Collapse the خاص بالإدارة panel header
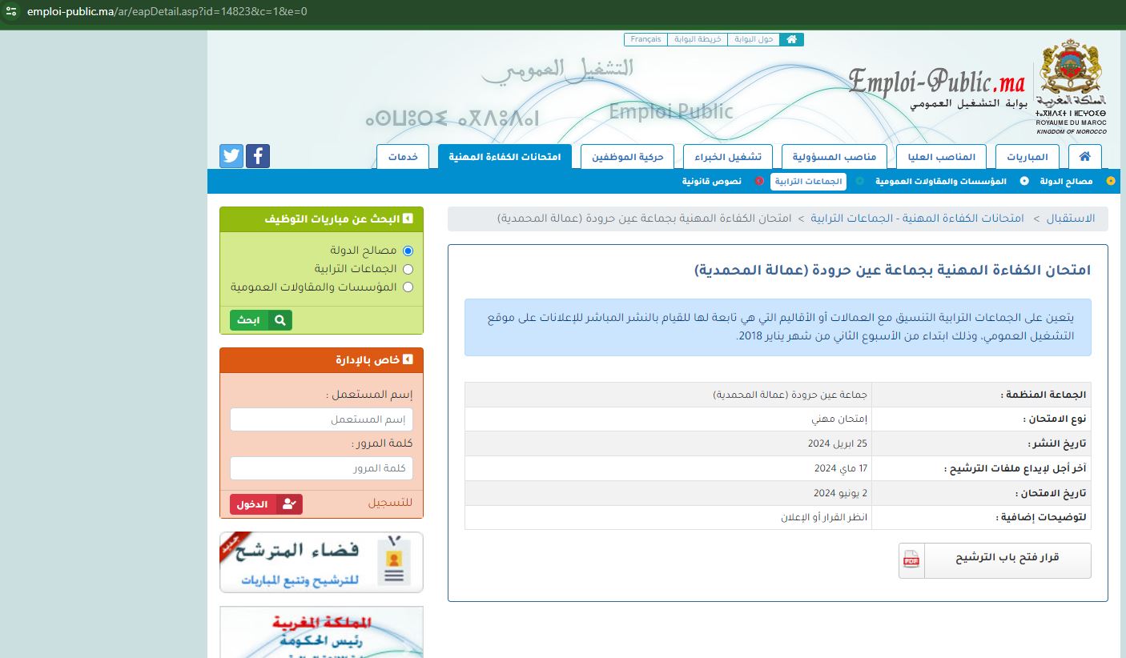Screen dimensions: 1126x658 [x=408, y=360]
